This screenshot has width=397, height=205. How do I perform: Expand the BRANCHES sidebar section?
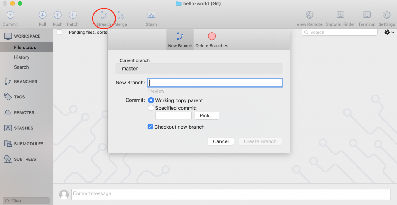[x=26, y=81]
